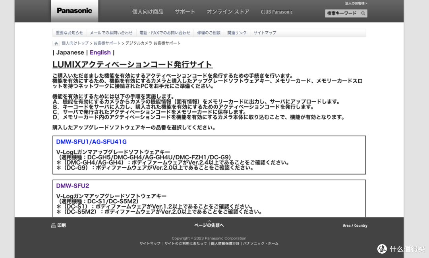Open Area / Country link
Image resolution: width=429 pixels, height=258 pixels.
coord(355,226)
